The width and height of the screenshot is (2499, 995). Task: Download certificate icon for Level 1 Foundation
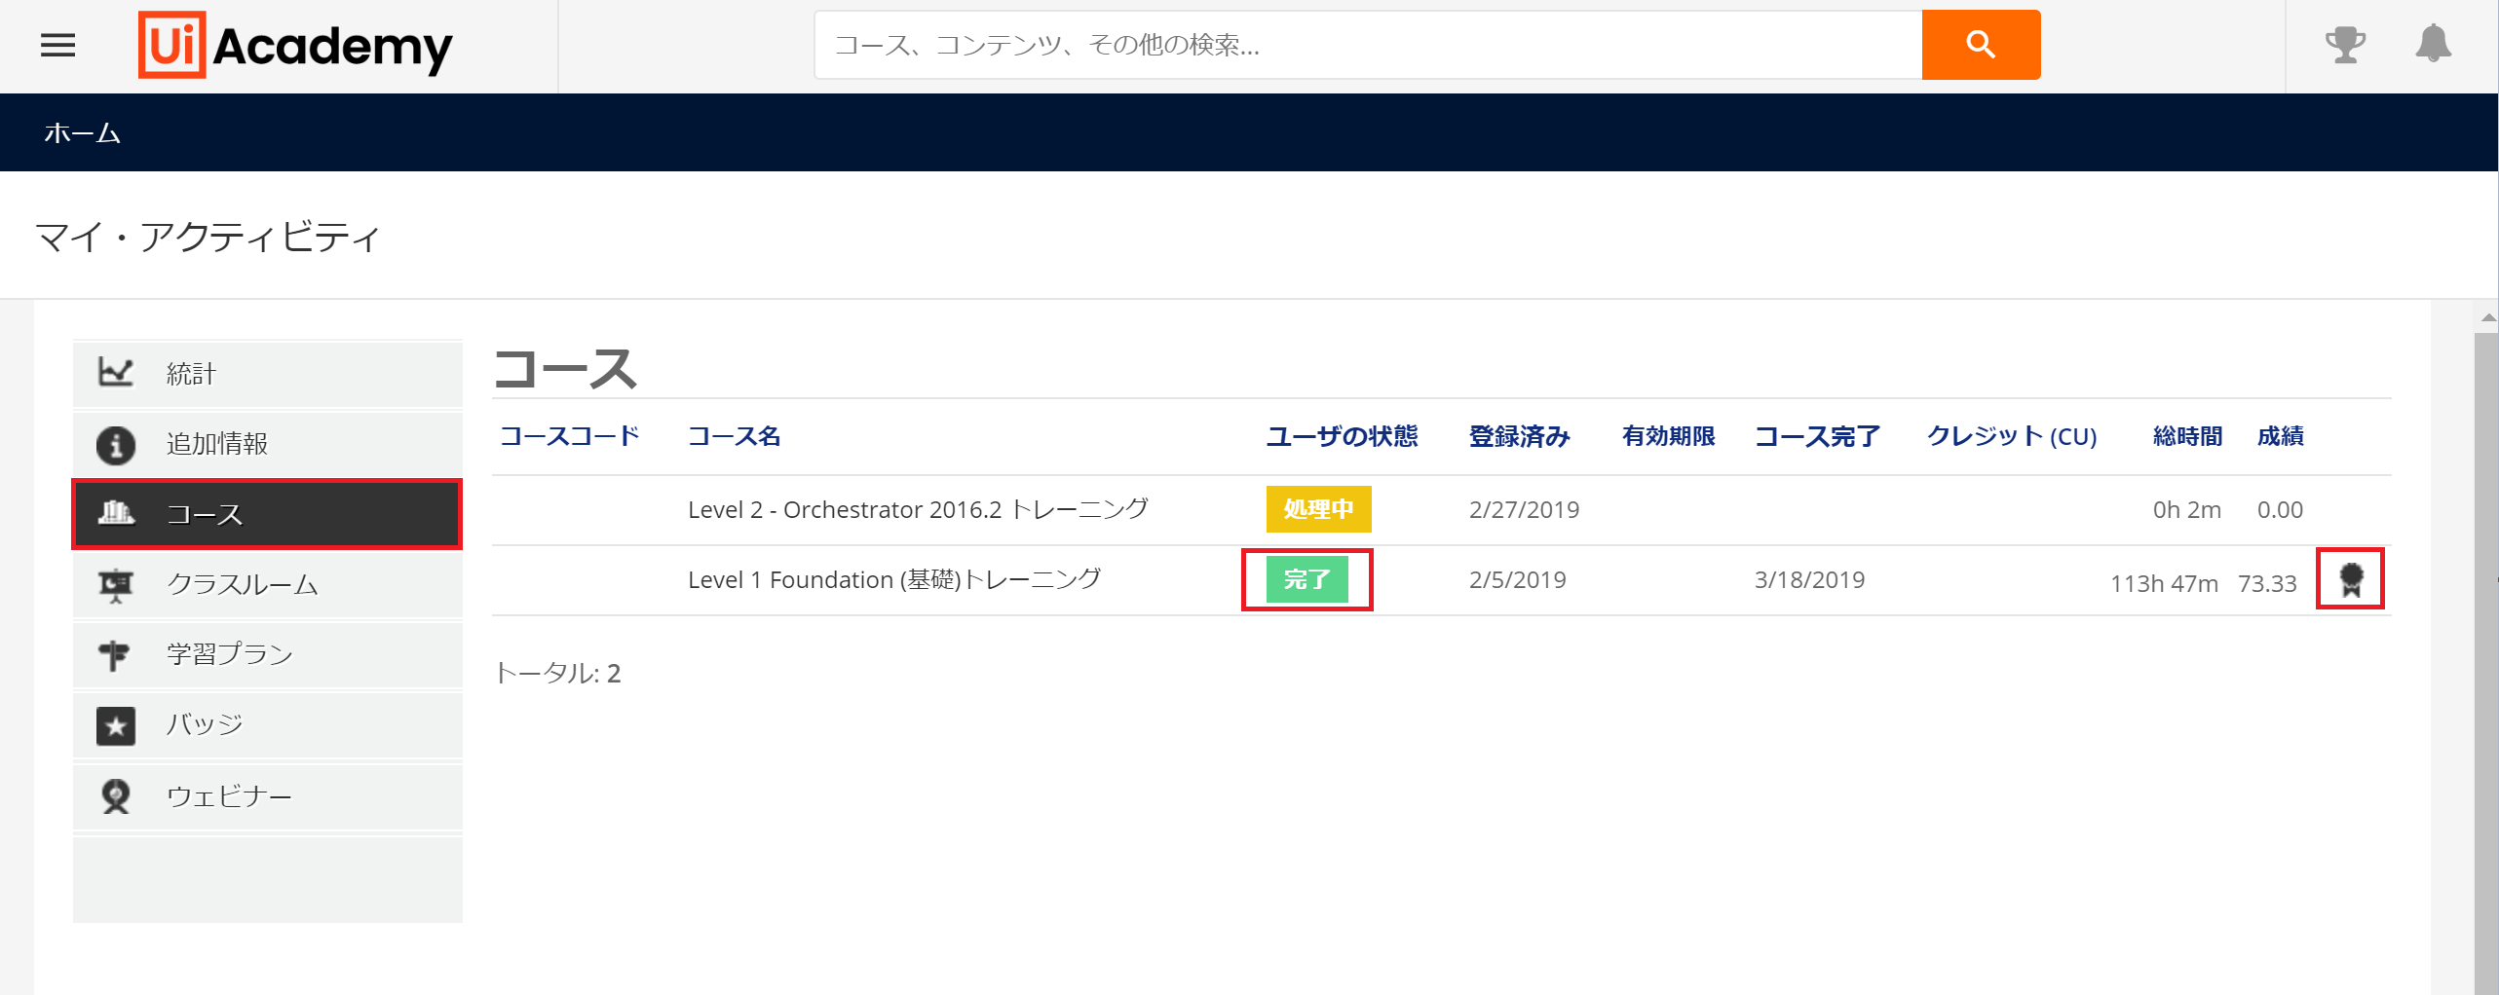pyautogui.click(x=2351, y=580)
